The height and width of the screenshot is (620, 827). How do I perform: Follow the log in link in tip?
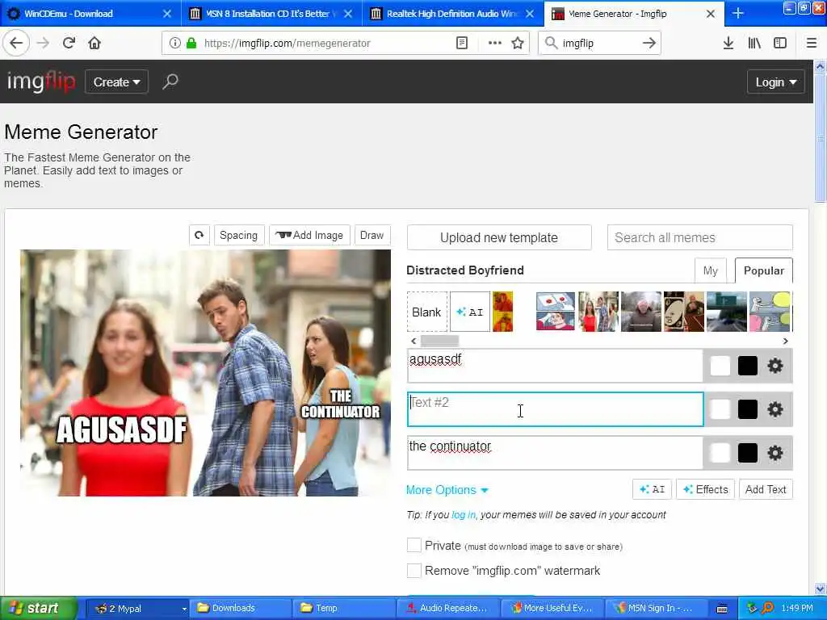pos(463,514)
